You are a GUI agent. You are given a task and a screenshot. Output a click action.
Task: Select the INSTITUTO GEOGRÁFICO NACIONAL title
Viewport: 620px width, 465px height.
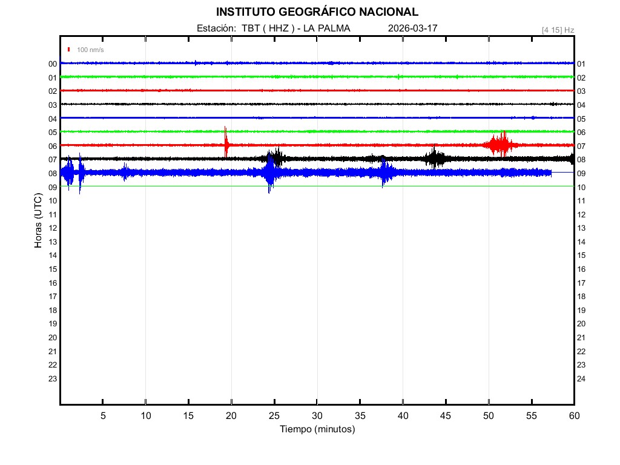[317, 12]
